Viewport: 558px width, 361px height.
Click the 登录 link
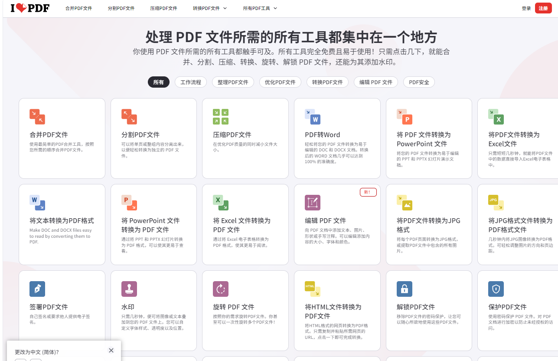coord(526,8)
